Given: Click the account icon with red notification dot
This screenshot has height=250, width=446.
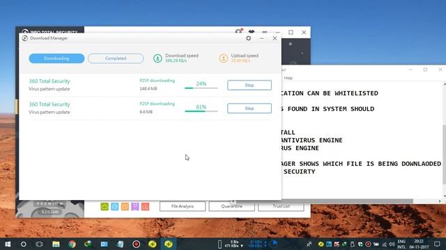Looking at the screenshot, I should 238,31.
